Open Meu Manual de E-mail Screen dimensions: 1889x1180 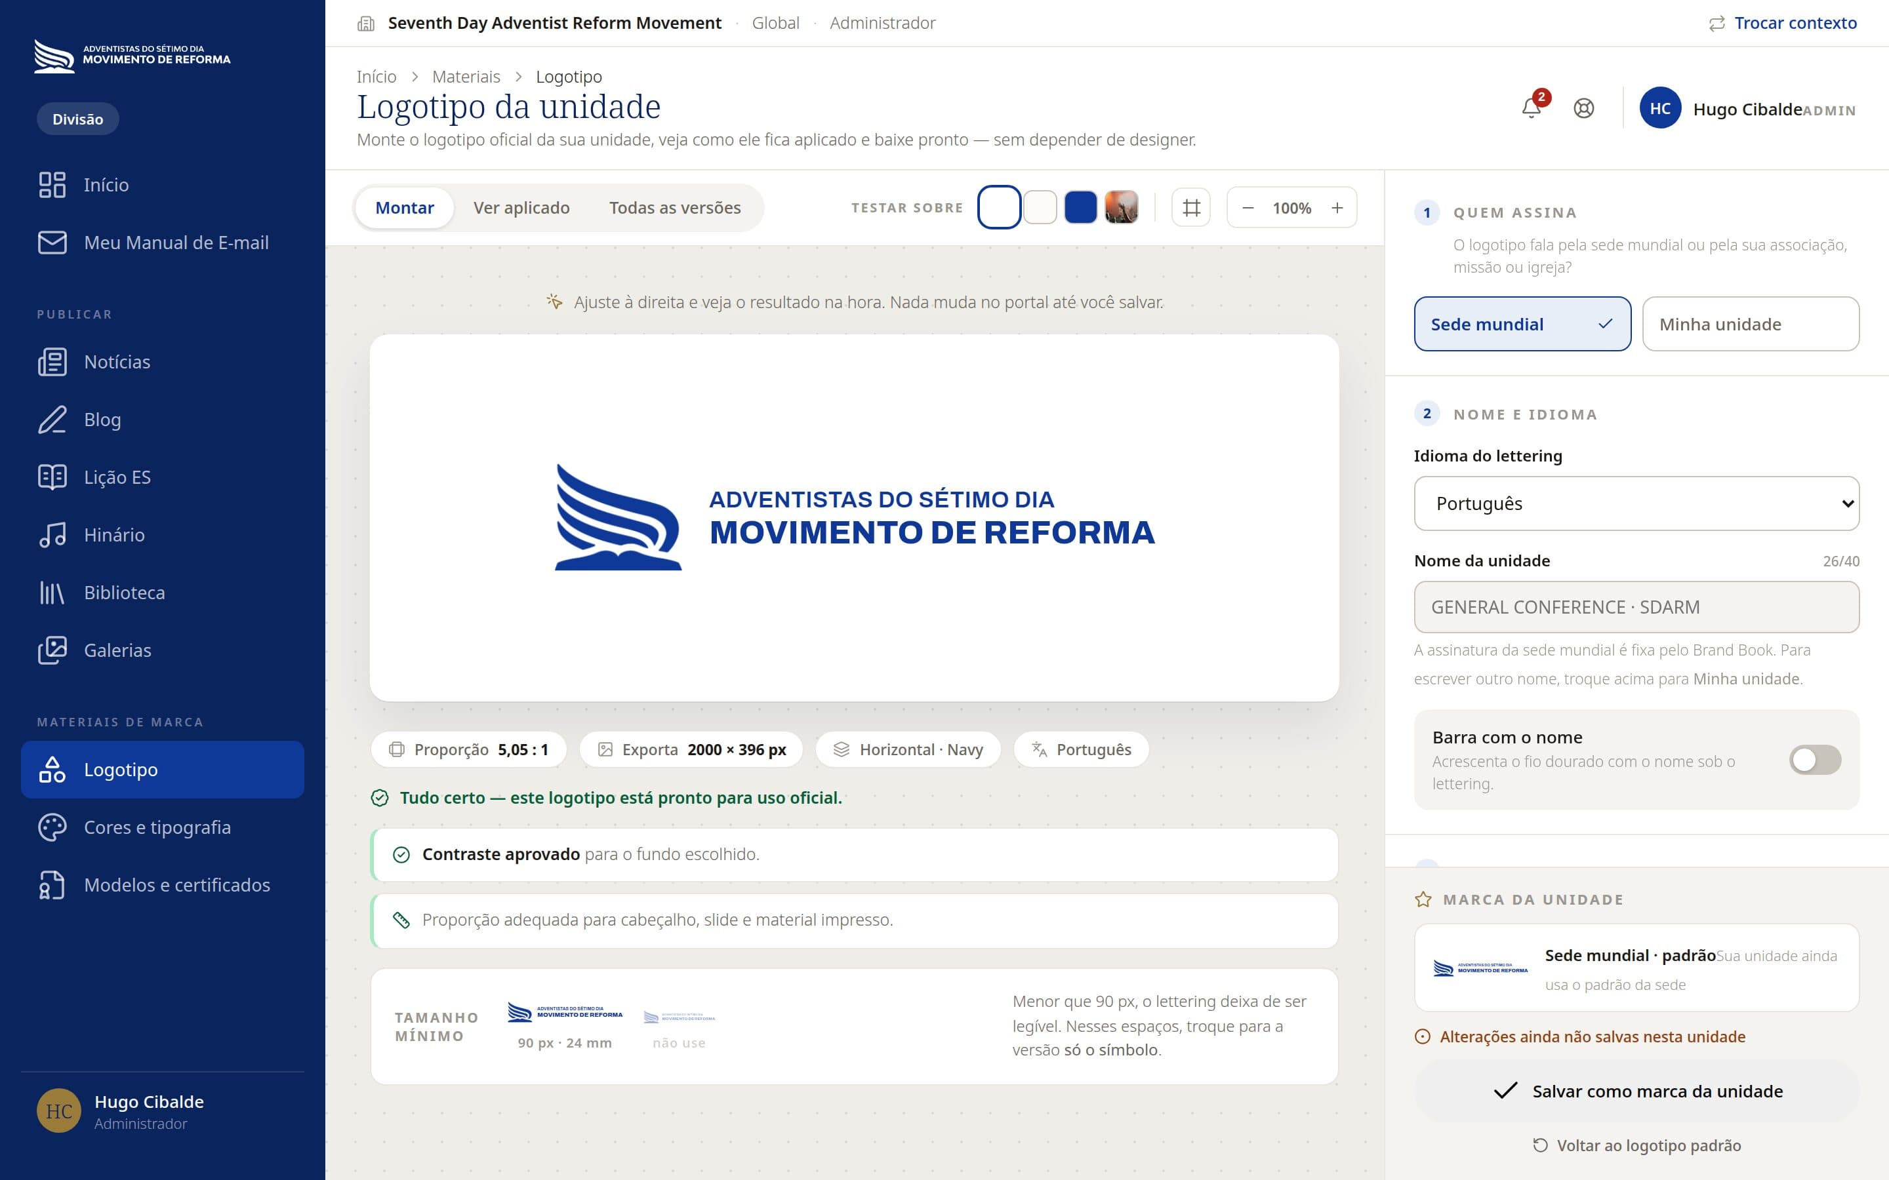[163, 243]
